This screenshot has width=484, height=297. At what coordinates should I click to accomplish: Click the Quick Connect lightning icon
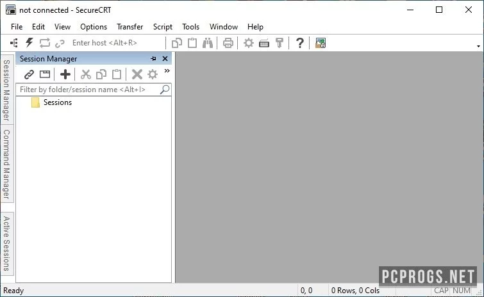click(29, 42)
